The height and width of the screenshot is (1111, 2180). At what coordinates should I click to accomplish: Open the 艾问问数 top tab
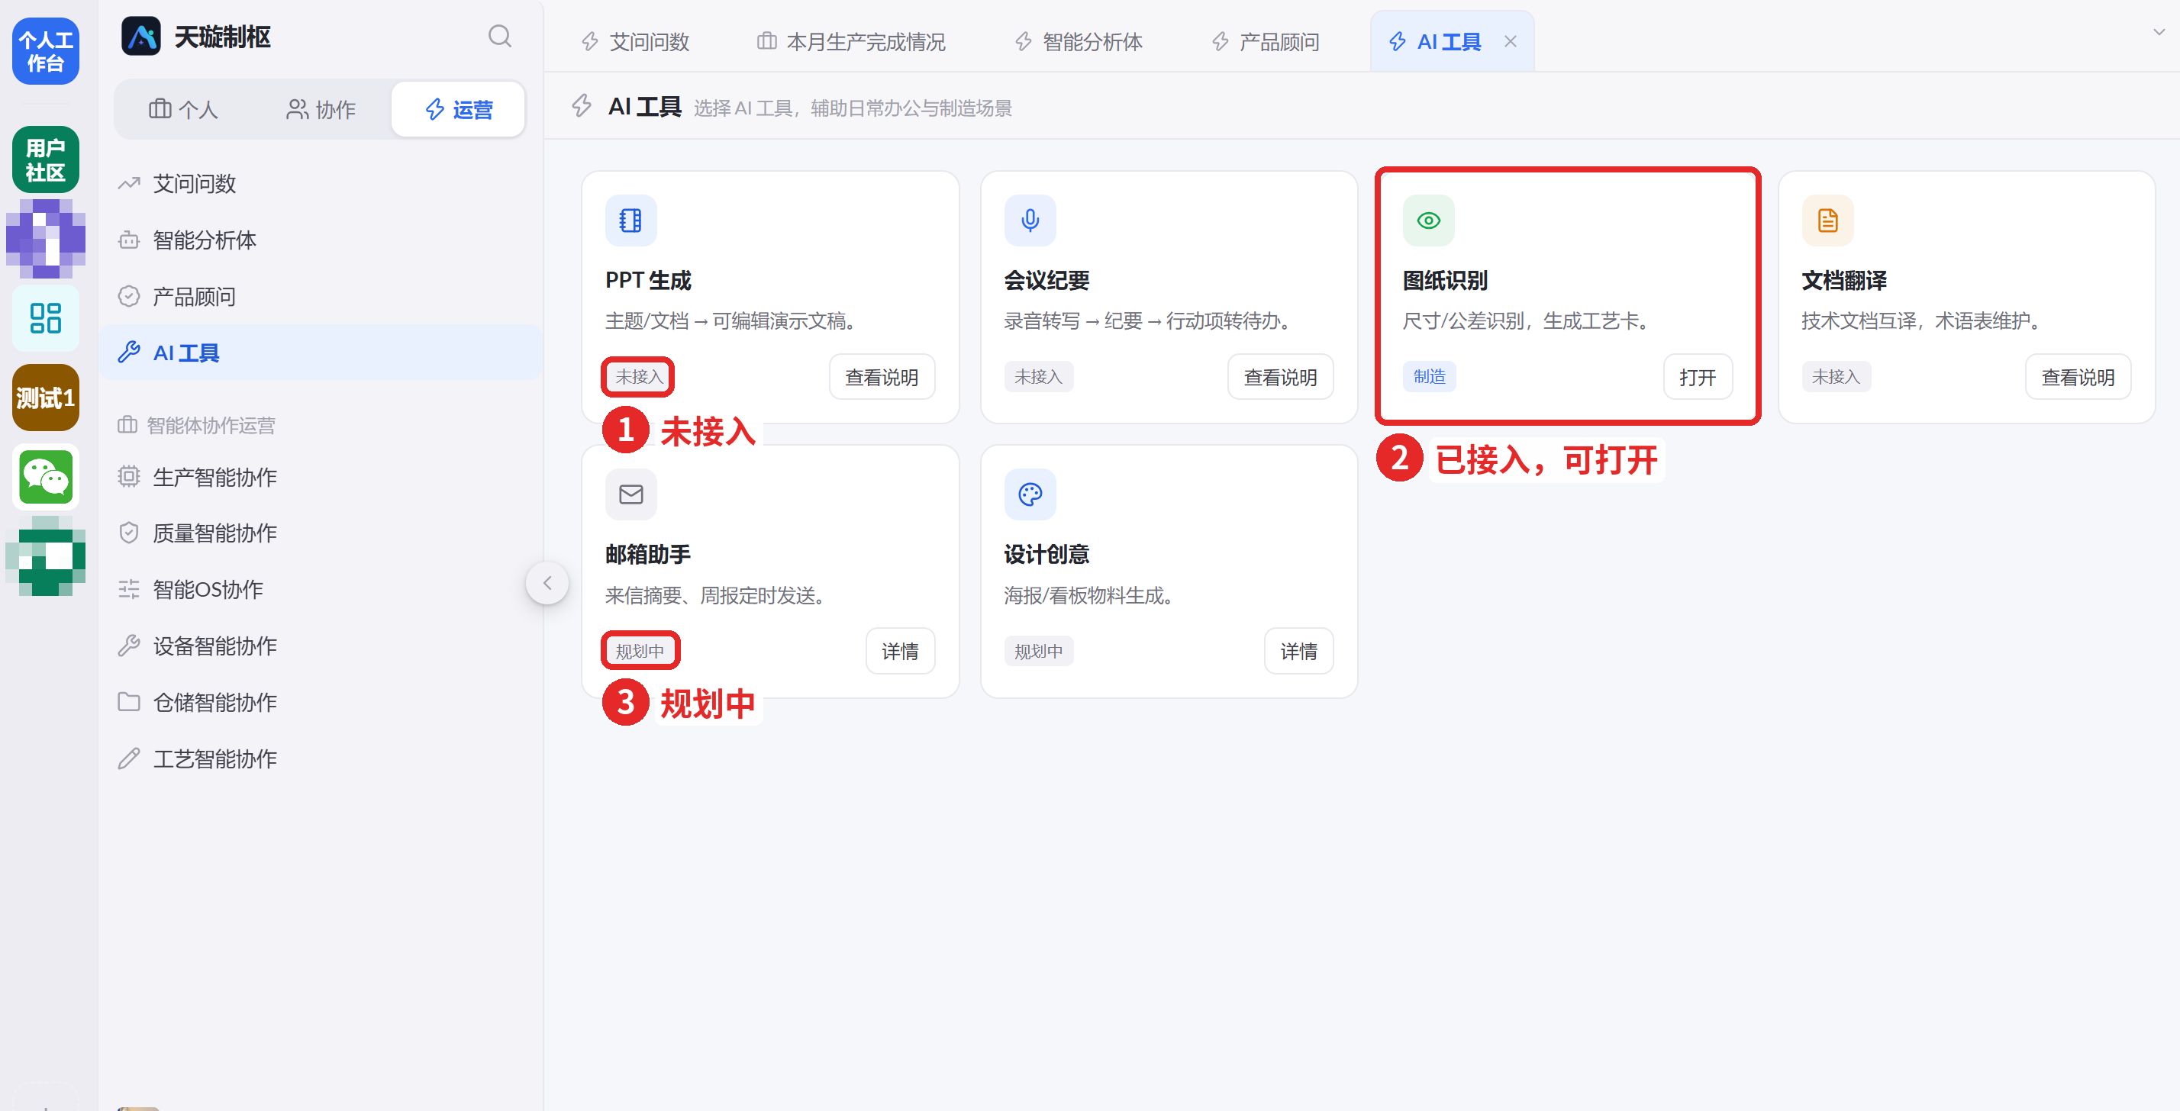(x=636, y=41)
